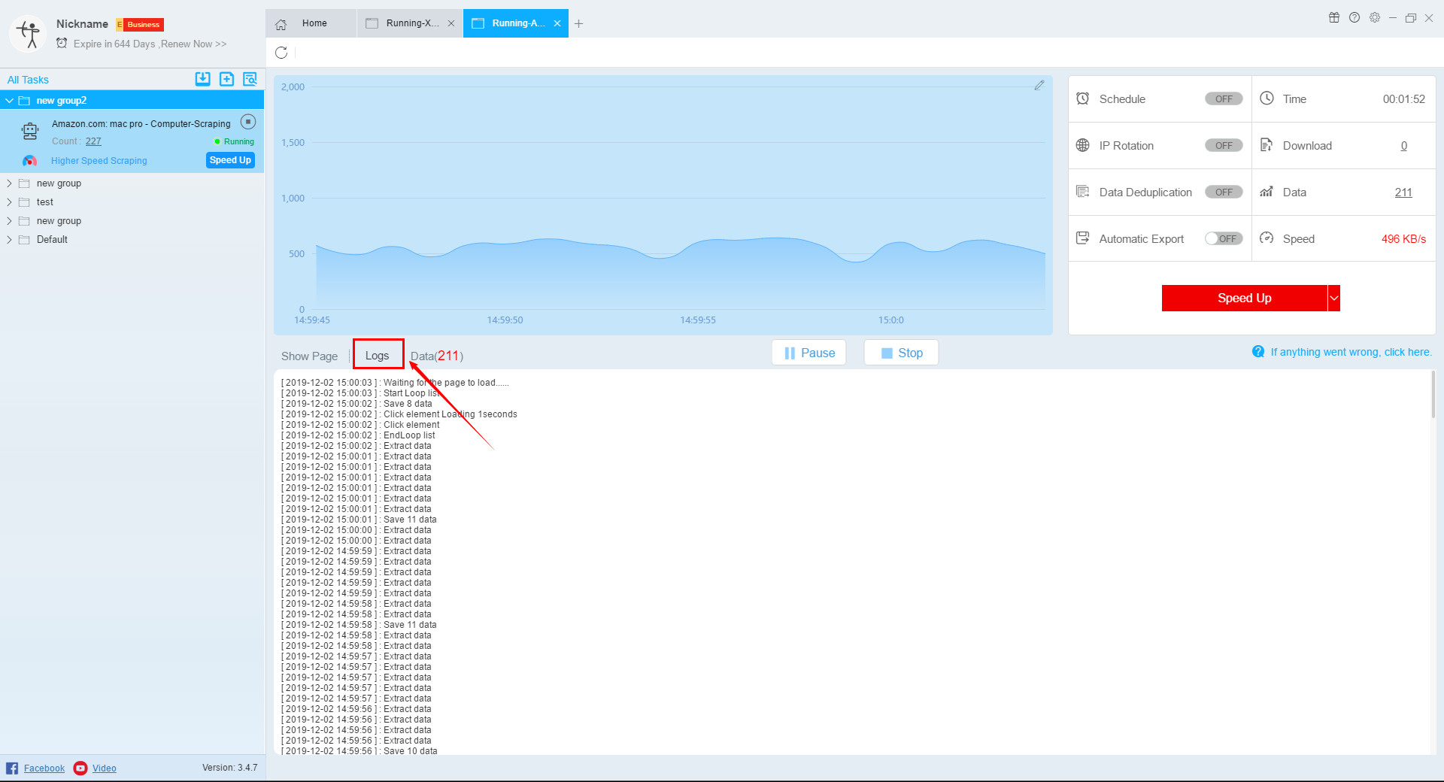Open a new tab with the plus button

point(578,24)
